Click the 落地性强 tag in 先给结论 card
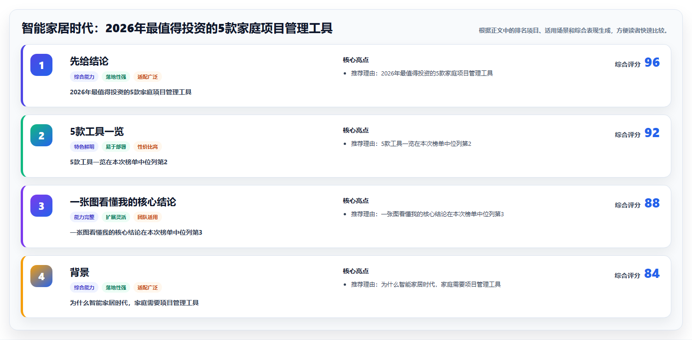692x340 pixels. (116, 77)
